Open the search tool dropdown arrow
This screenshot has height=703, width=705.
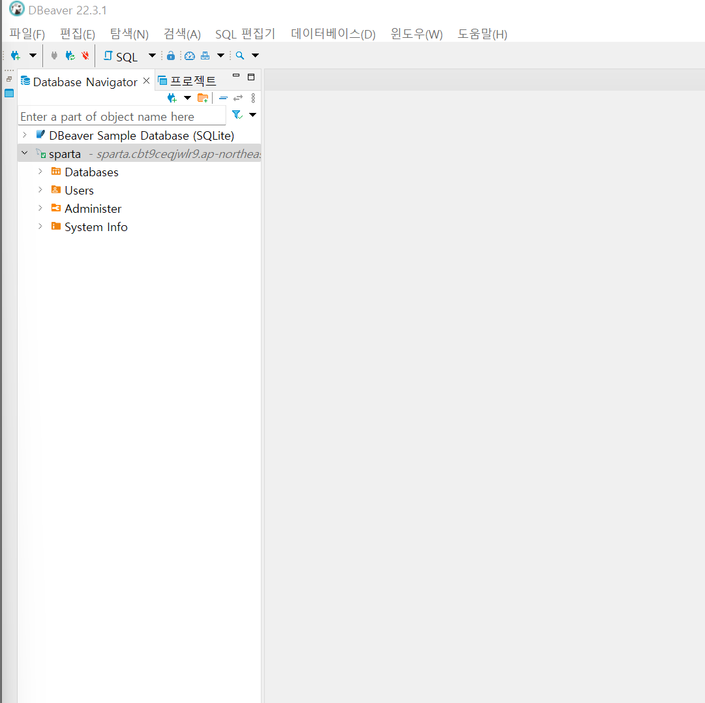point(256,55)
